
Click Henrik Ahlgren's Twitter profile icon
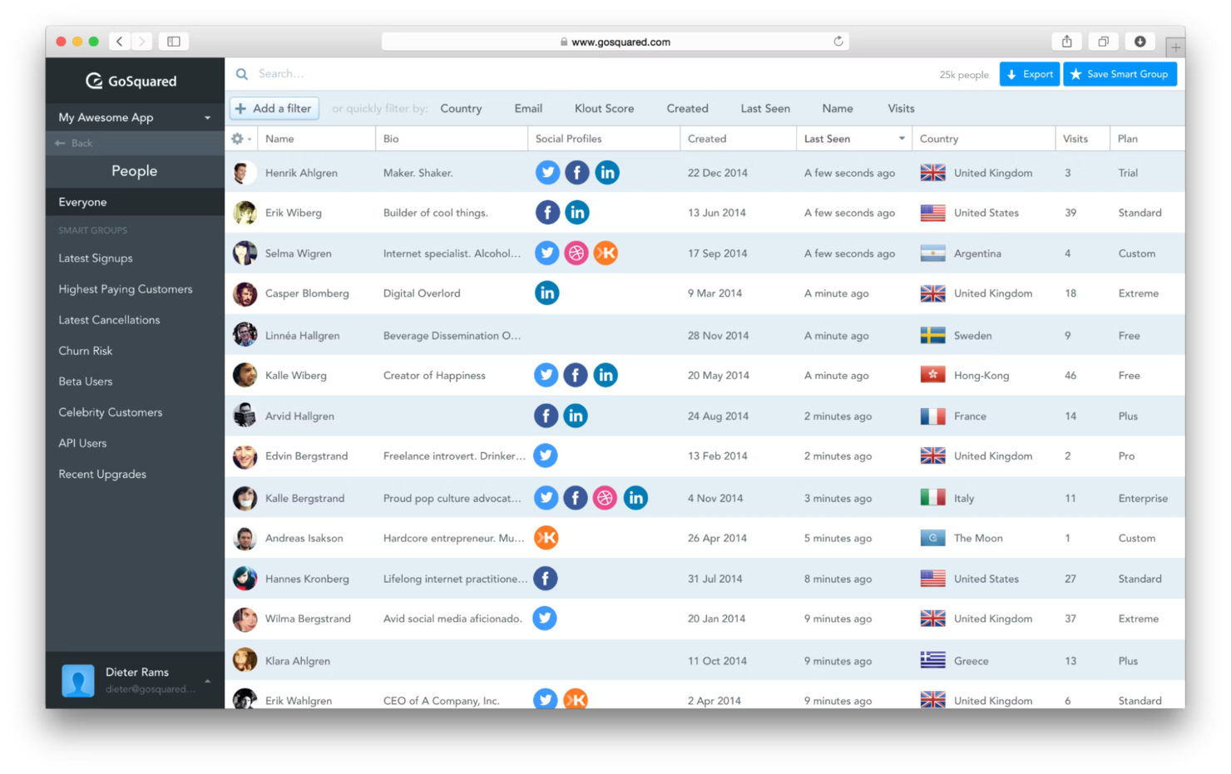[x=547, y=172]
